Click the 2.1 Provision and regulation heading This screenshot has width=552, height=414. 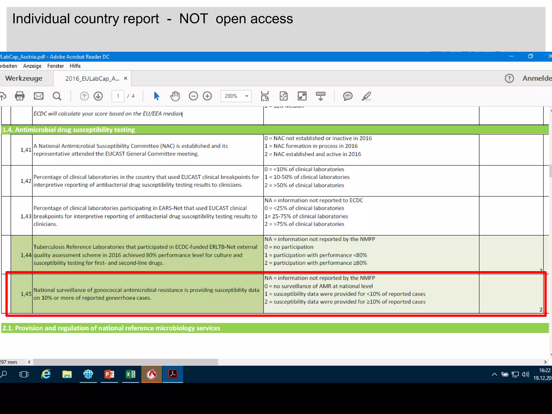[111, 328]
